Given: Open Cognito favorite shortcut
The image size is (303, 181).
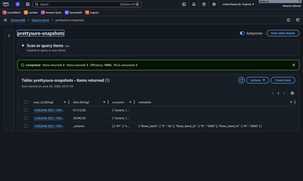Looking at the screenshot, I should 92,12.
